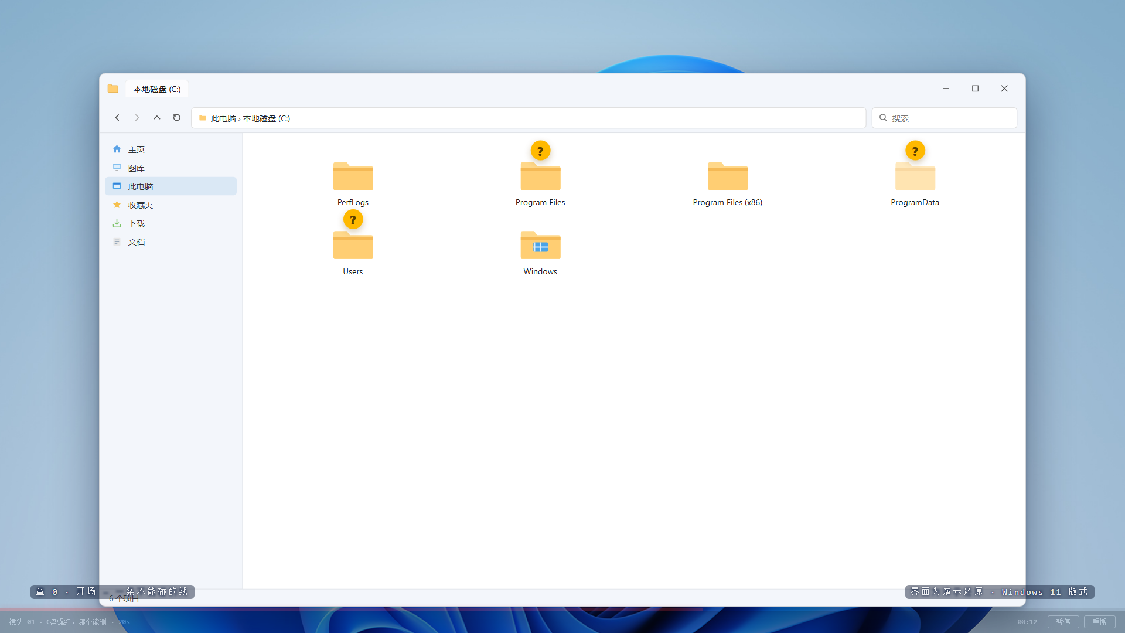Screen dimensions: 1125x633
Task: Open 下载 in the sidebar
Action: coord(171,223)
